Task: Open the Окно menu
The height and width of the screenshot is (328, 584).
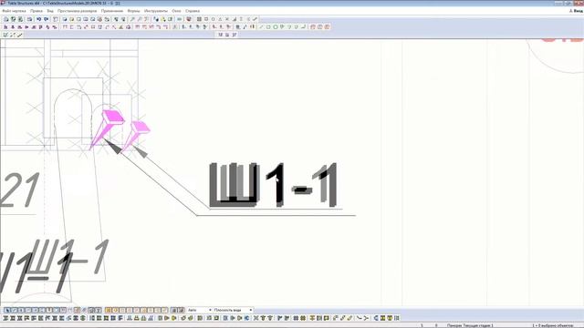Action: [x=176, y=11]
